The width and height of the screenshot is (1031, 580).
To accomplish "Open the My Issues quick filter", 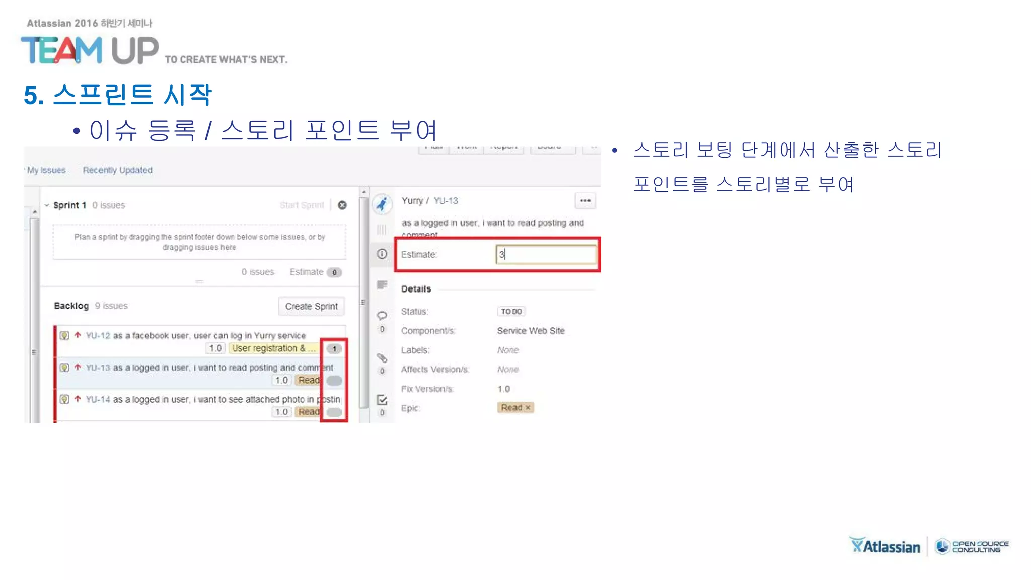I will [x=46, y=170].
